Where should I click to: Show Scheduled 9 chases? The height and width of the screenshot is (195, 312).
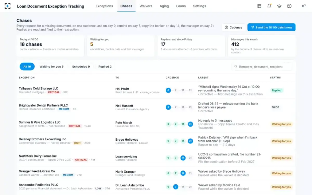81,67
